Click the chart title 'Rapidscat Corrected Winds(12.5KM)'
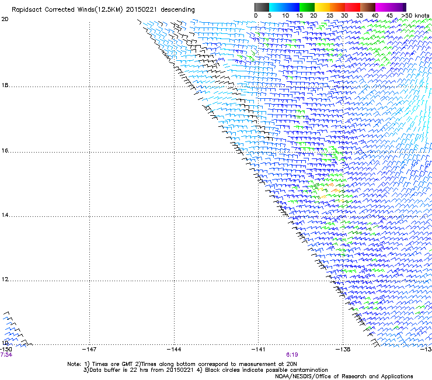432x380 pixels. coord(67,10)
